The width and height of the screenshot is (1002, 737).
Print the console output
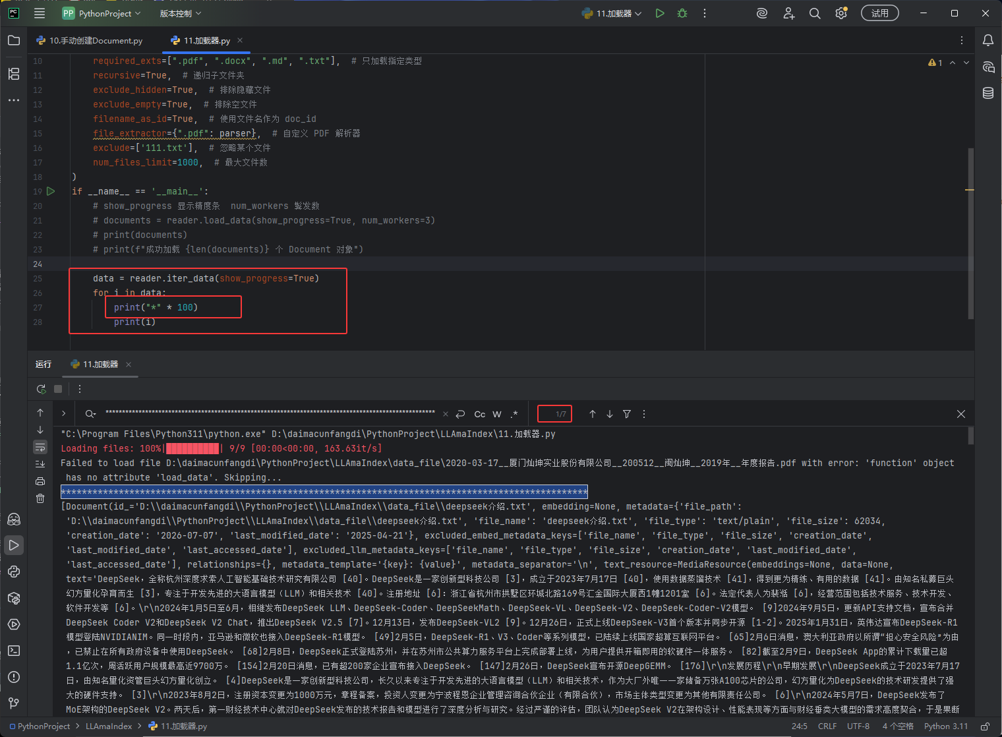(x=40, y=481)
